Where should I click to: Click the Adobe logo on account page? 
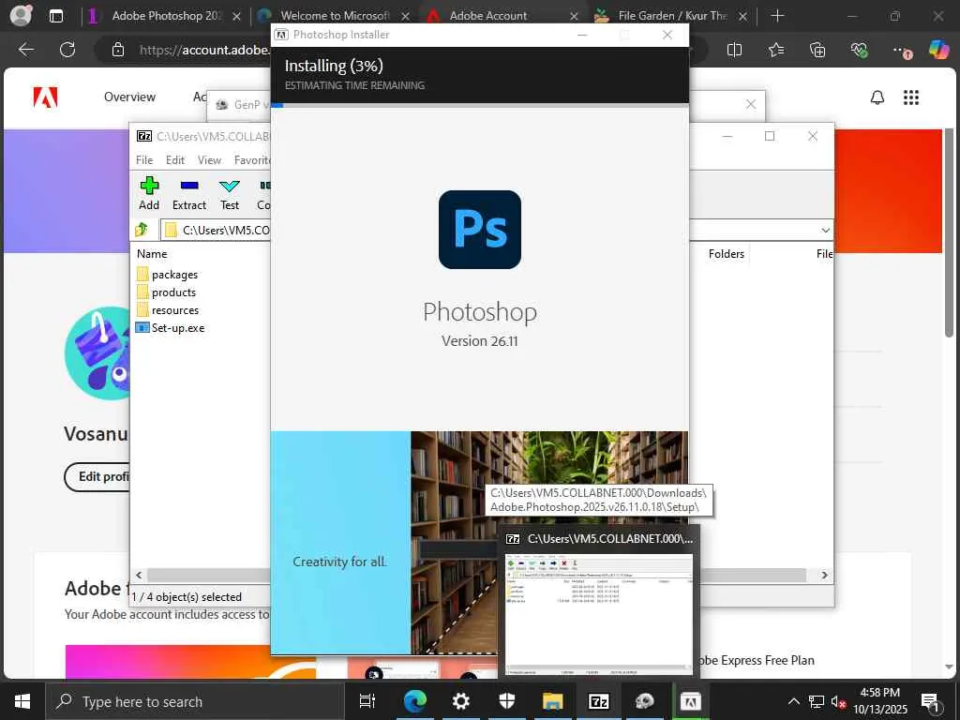45,97
